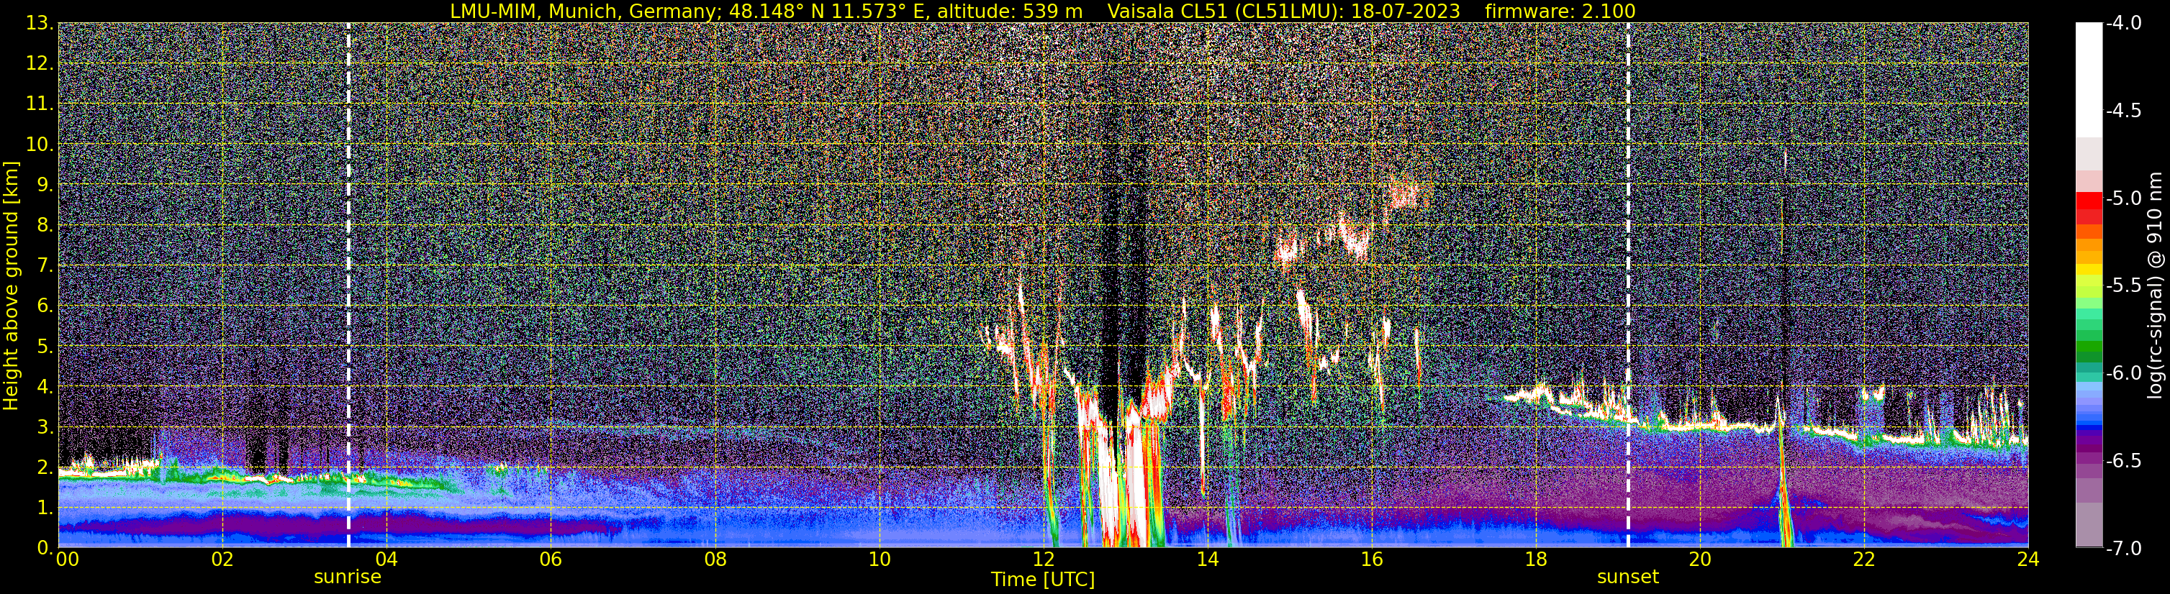This screenshot has width=2170, height=594.
Task: Click the time-axis tick label '00'
Action: 68,559
